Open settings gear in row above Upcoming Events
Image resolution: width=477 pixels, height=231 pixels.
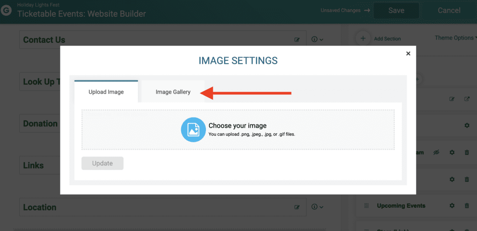(452, 179)
